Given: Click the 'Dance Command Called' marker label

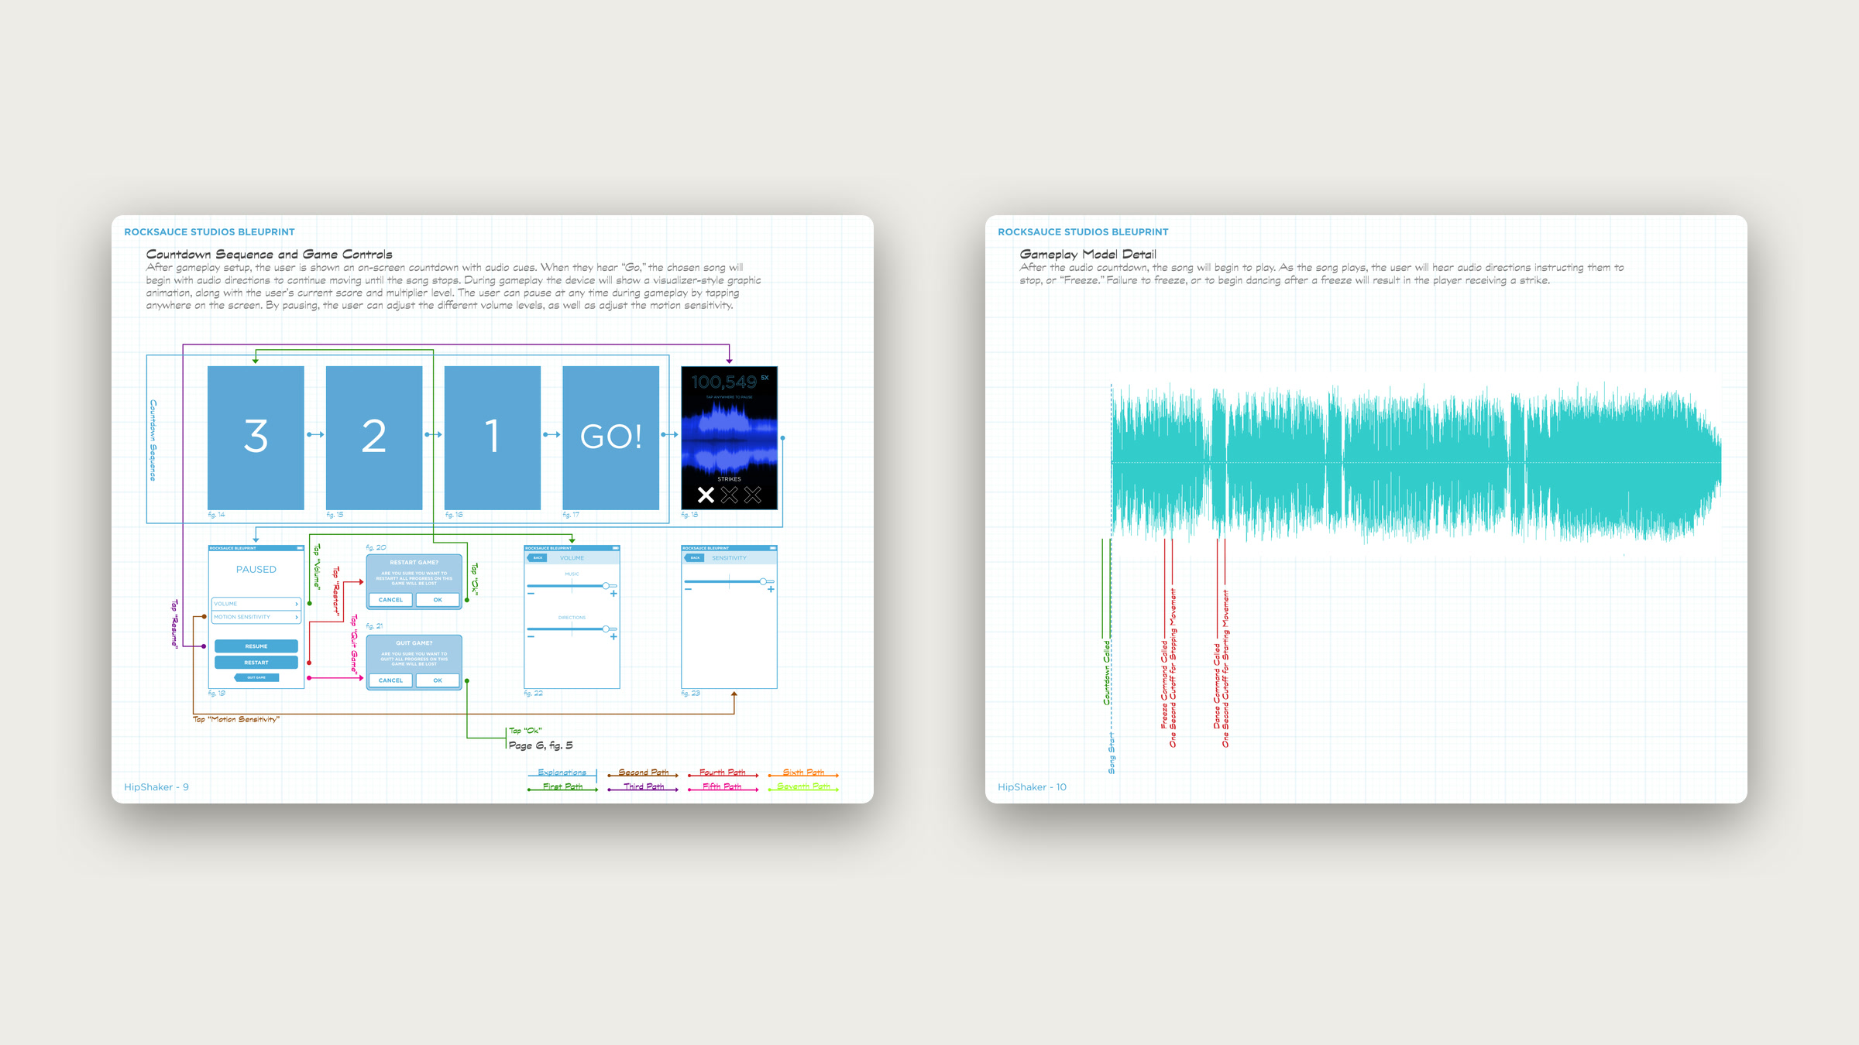Looking at the screenshot, I should tap(1217, 686).
